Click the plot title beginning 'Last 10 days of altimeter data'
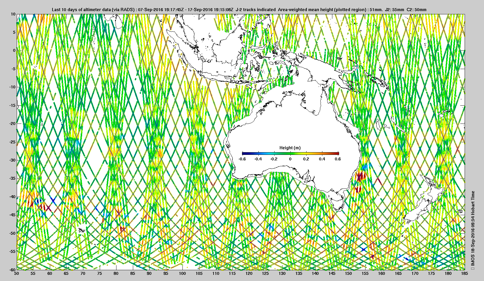The width and height of the screenshot is (484, 281). (239, 10)
